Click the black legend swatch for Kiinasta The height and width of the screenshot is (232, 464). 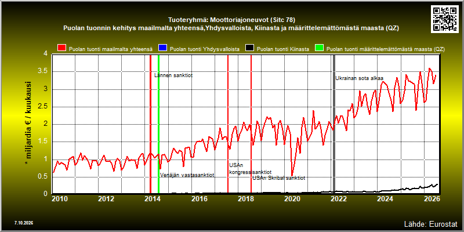click(x=250, y=49)
